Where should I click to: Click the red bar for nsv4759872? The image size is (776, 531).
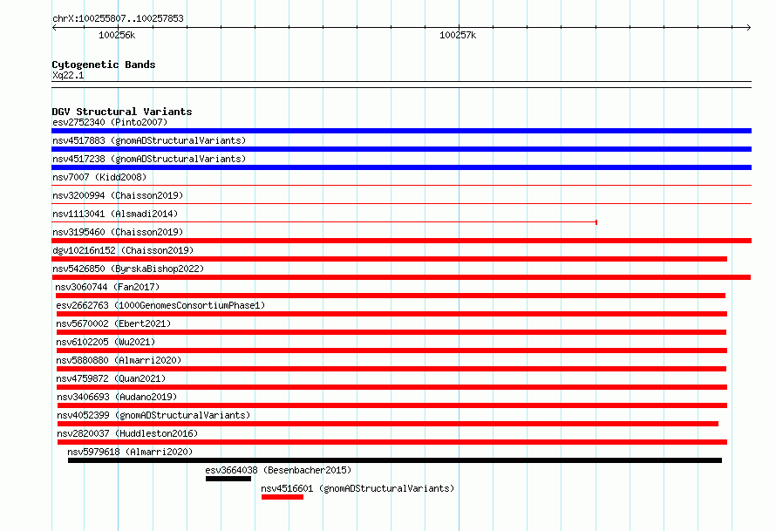point(392,387)
